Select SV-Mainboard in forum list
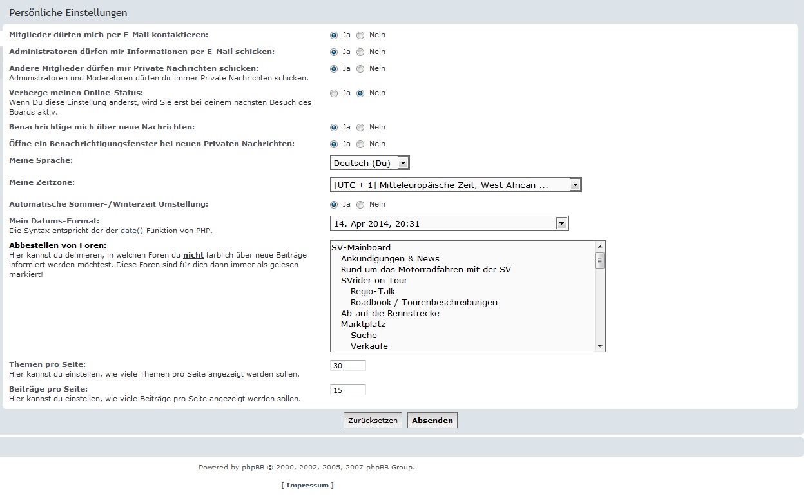 (x=361, y=247)
